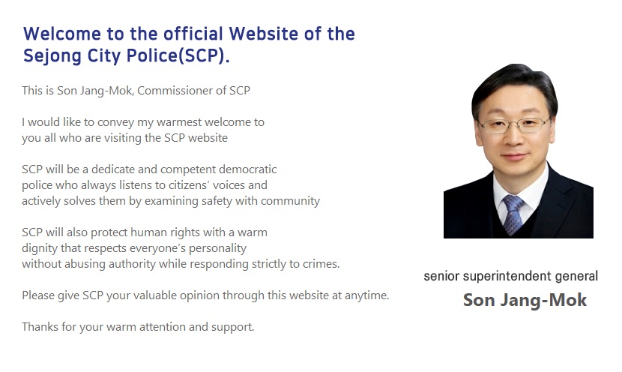
Task: Click the commissioner's portrait photo
Action: [x=518, y=151]
